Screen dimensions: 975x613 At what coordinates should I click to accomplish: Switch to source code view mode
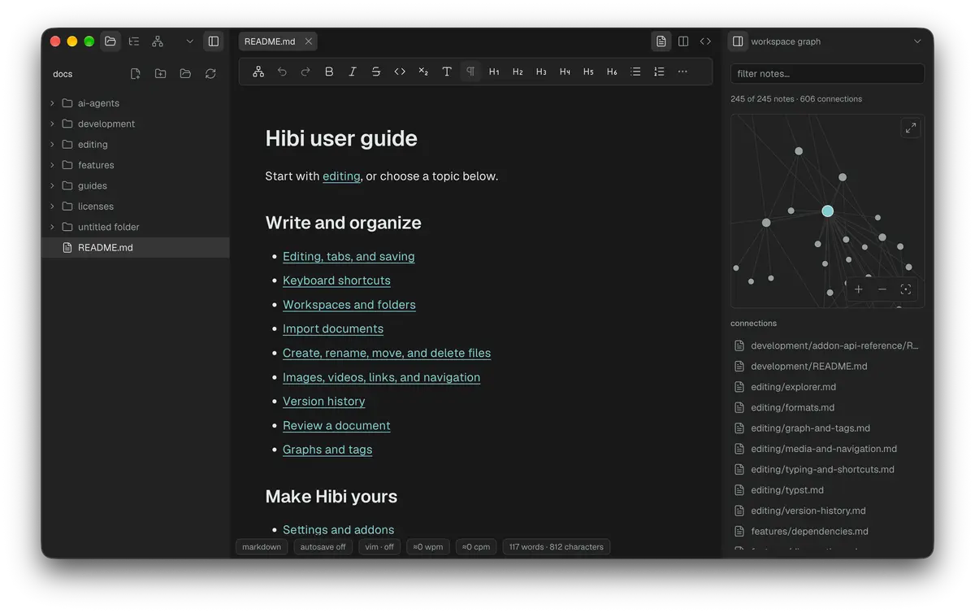point(705,41)
